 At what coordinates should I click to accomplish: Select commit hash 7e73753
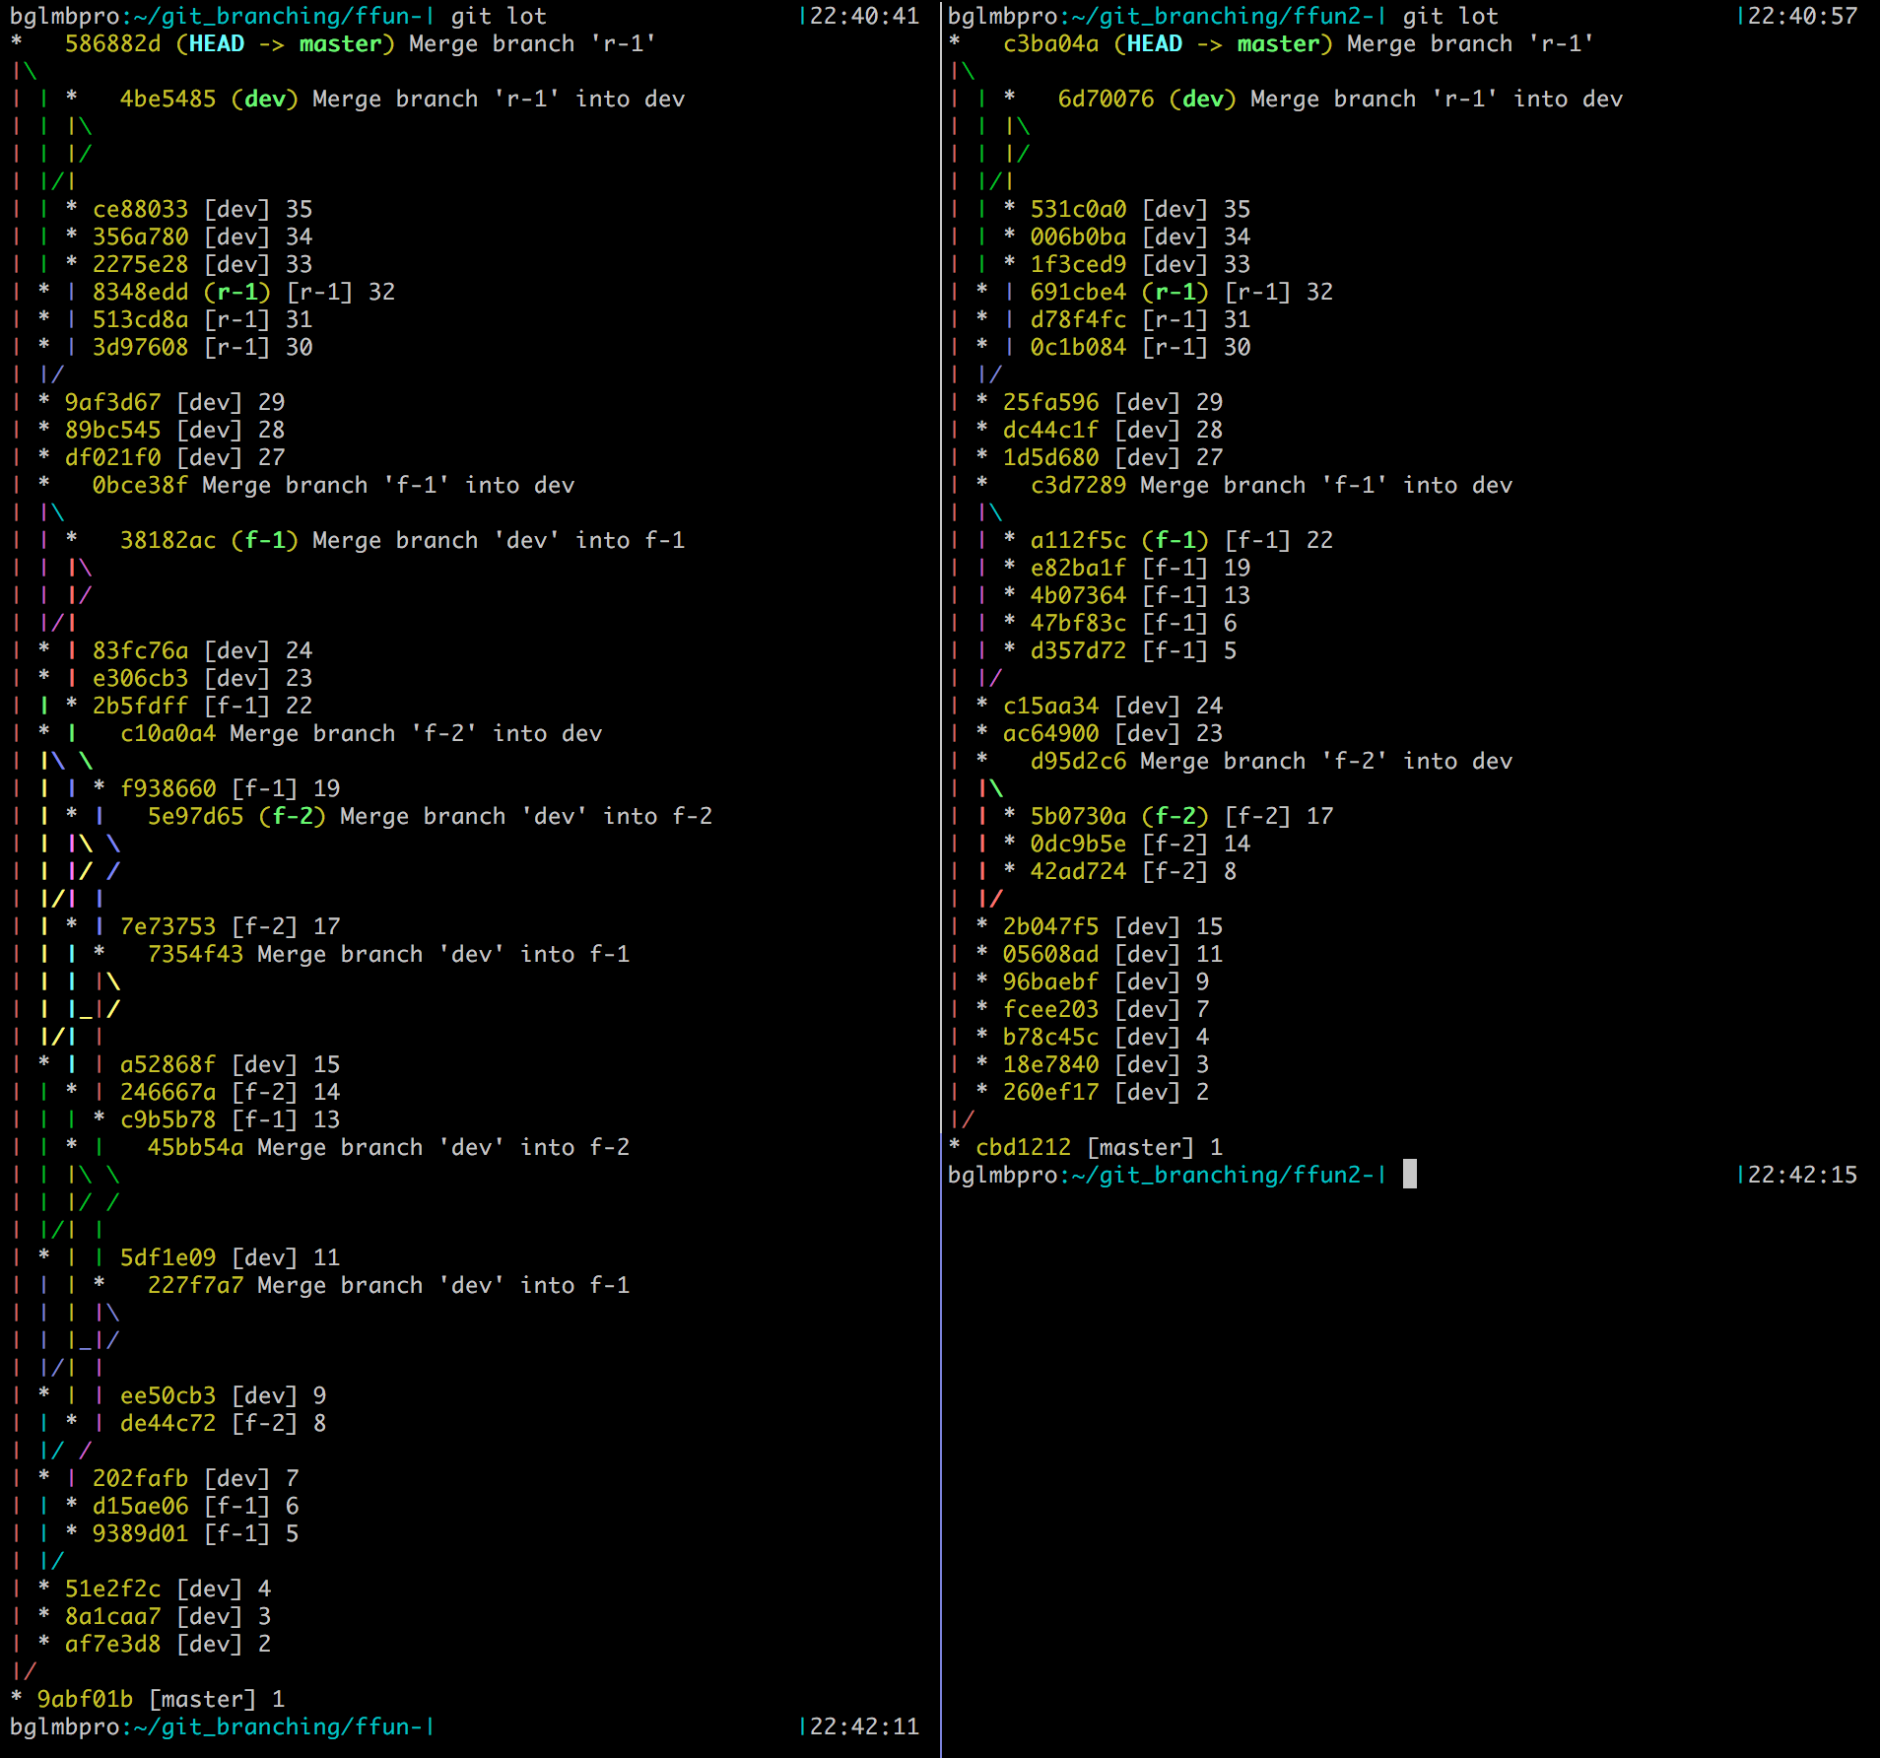click(x=168, y=927)
